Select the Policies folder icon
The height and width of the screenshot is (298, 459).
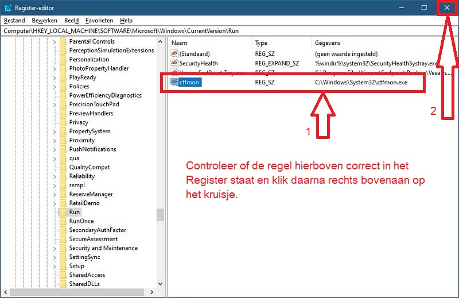(x=63, y=87)
